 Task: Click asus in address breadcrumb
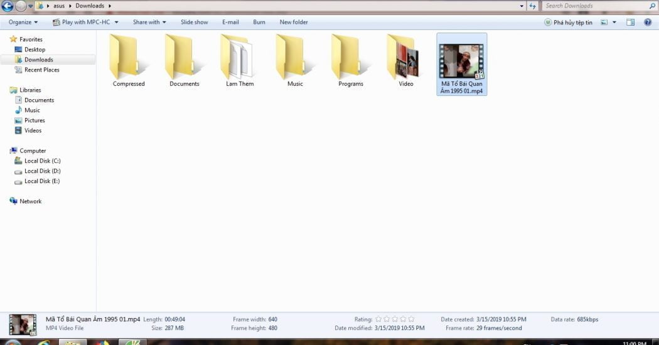59,6
